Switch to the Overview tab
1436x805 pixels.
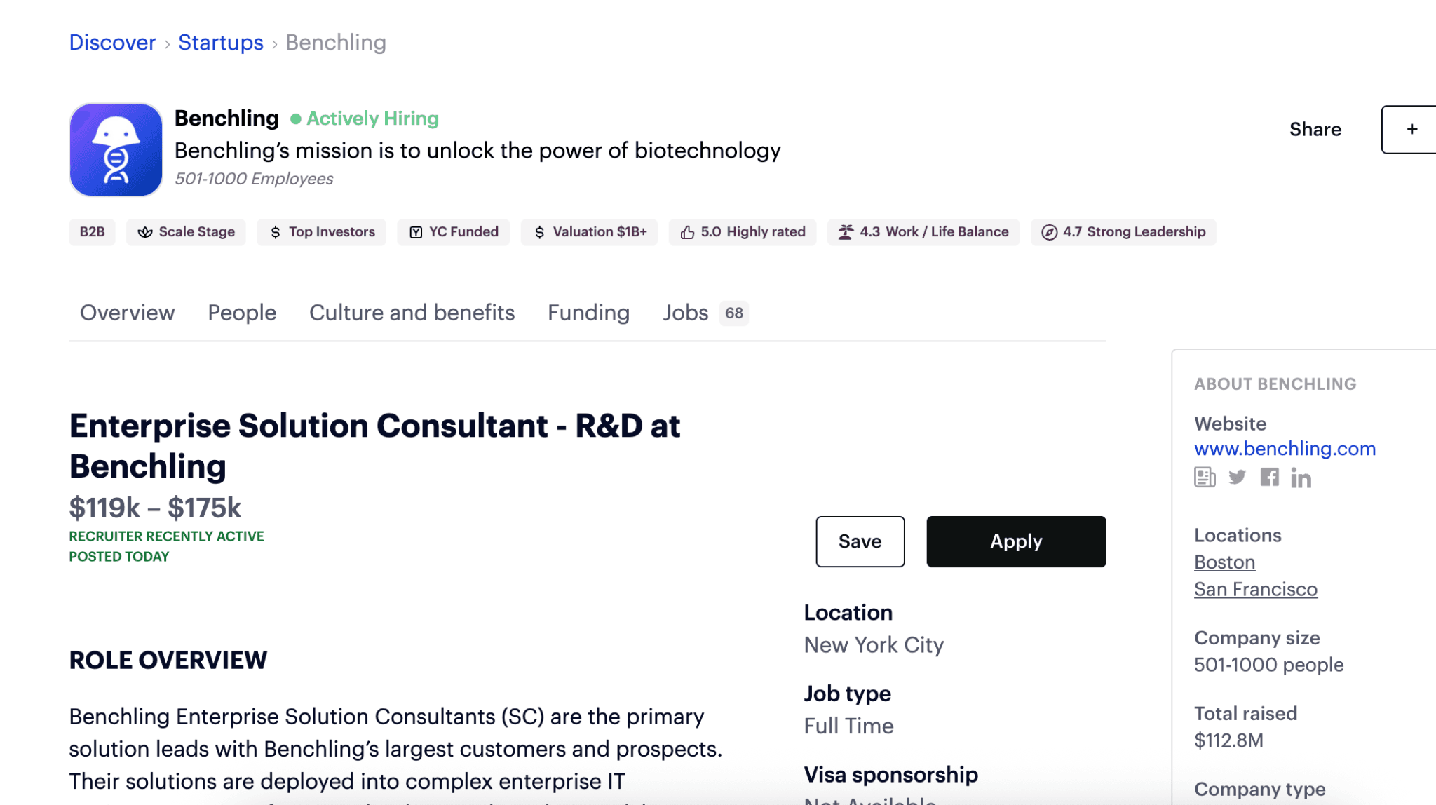coord(127,313)
